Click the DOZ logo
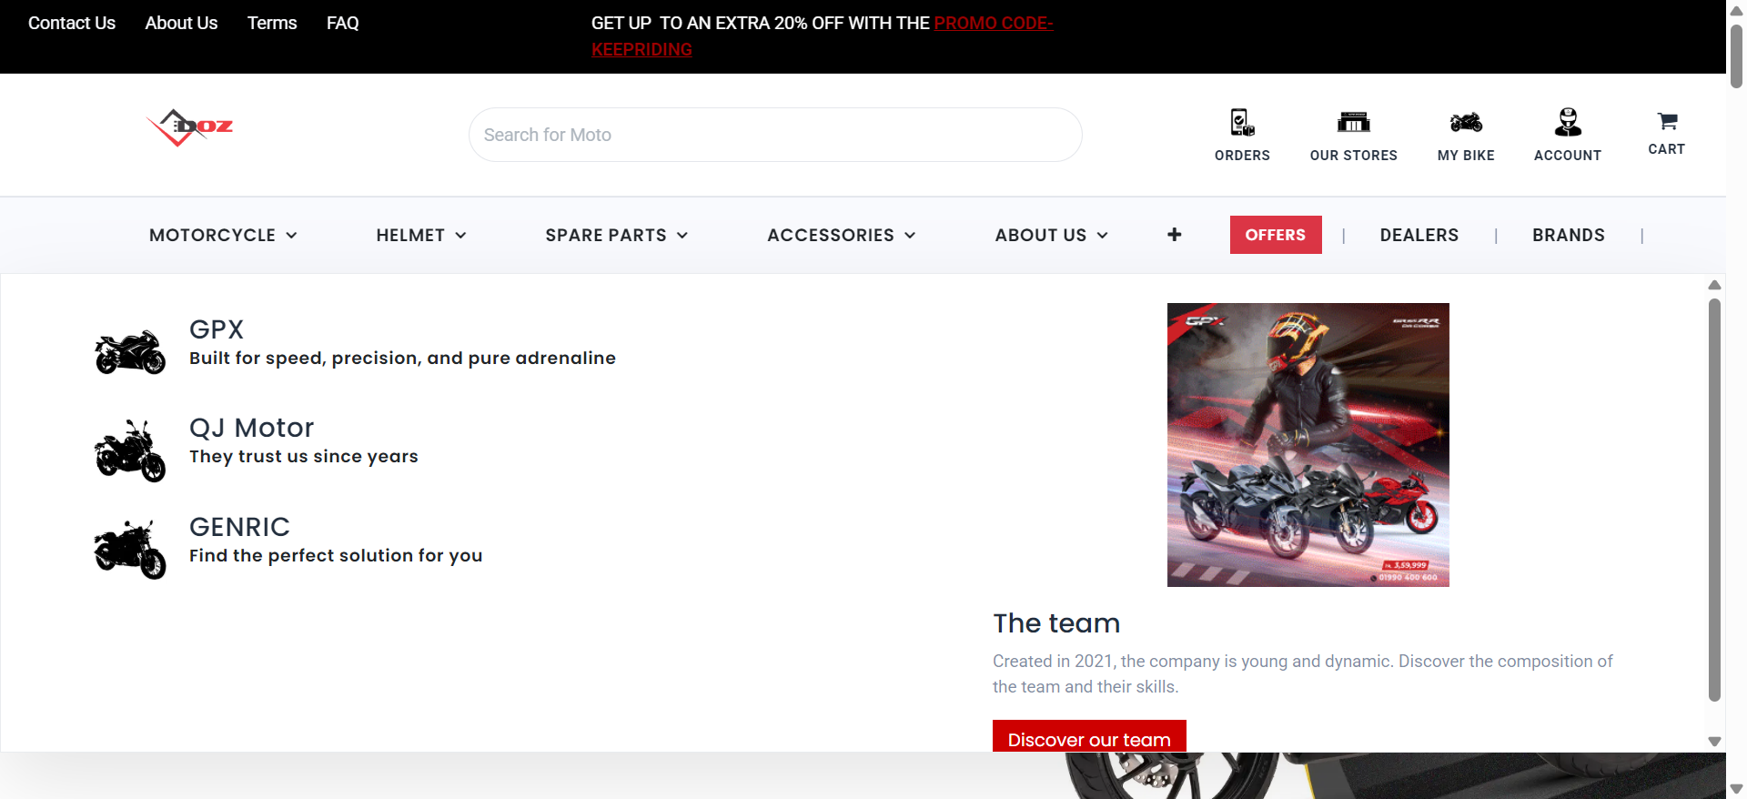 pyautogui.click(x=190, y=127)
